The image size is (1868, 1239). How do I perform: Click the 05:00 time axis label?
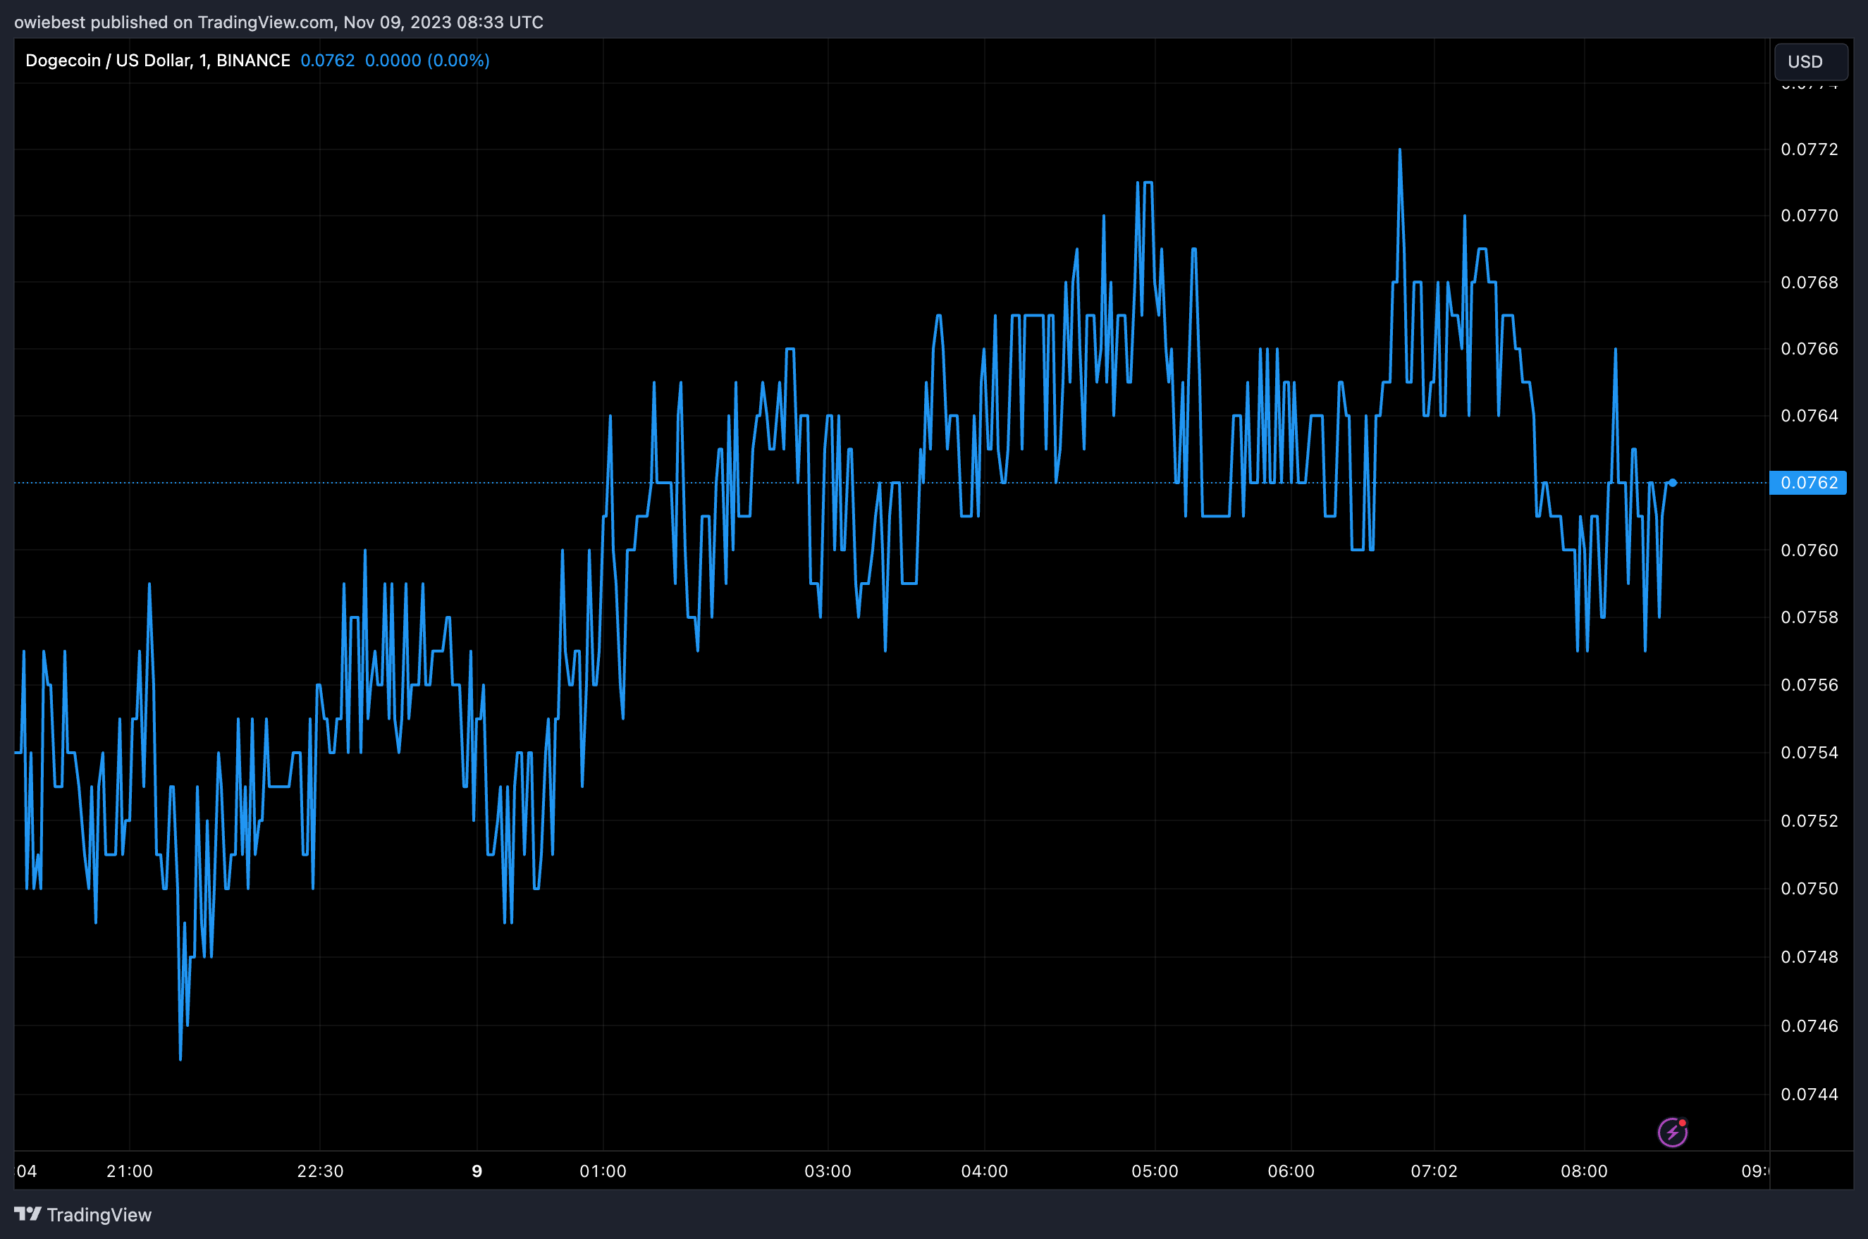(x=1155, y=1171)
